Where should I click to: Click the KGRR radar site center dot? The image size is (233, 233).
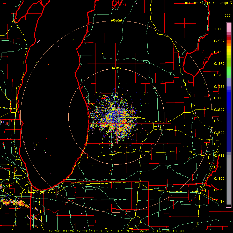(x=116, y=117)
